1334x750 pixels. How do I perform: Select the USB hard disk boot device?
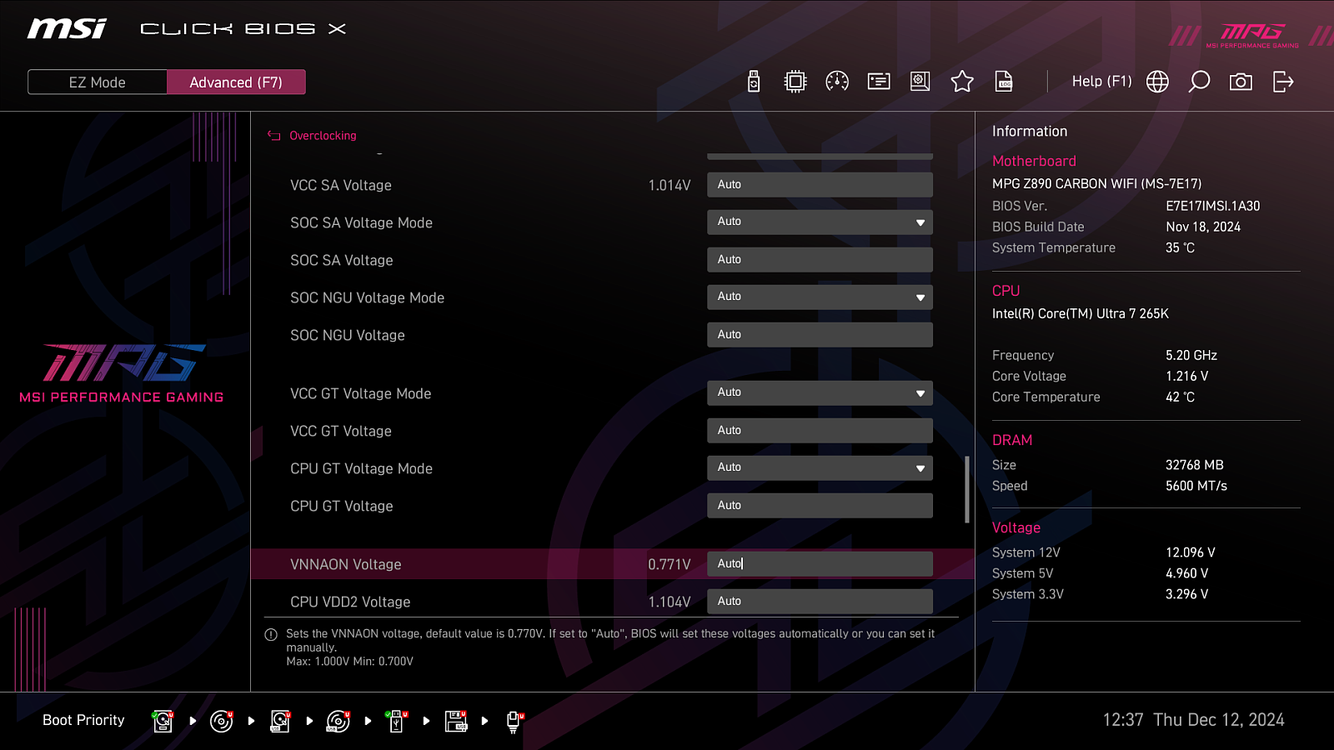click(280, 721)
